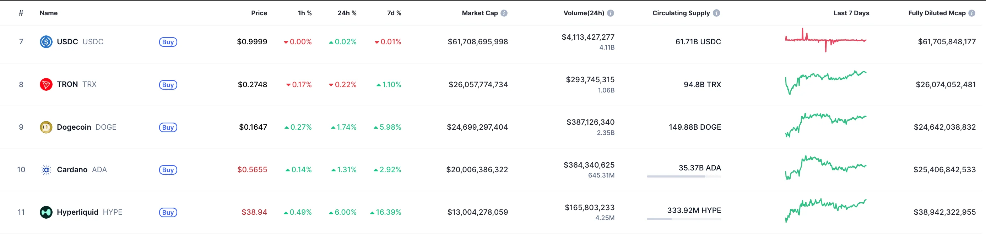Click the Fully Diluted Mcap info icon
Screen dimensions: 986x236
[972, 13]
